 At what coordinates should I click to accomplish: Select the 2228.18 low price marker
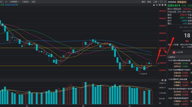[x=144, y=74]
